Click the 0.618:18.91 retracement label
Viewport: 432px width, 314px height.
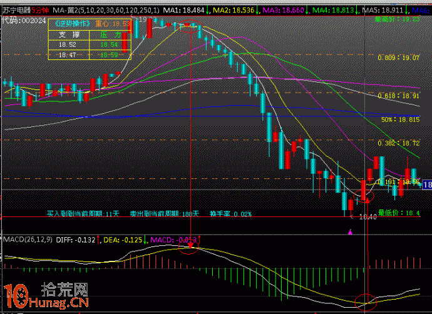[399, 96]
